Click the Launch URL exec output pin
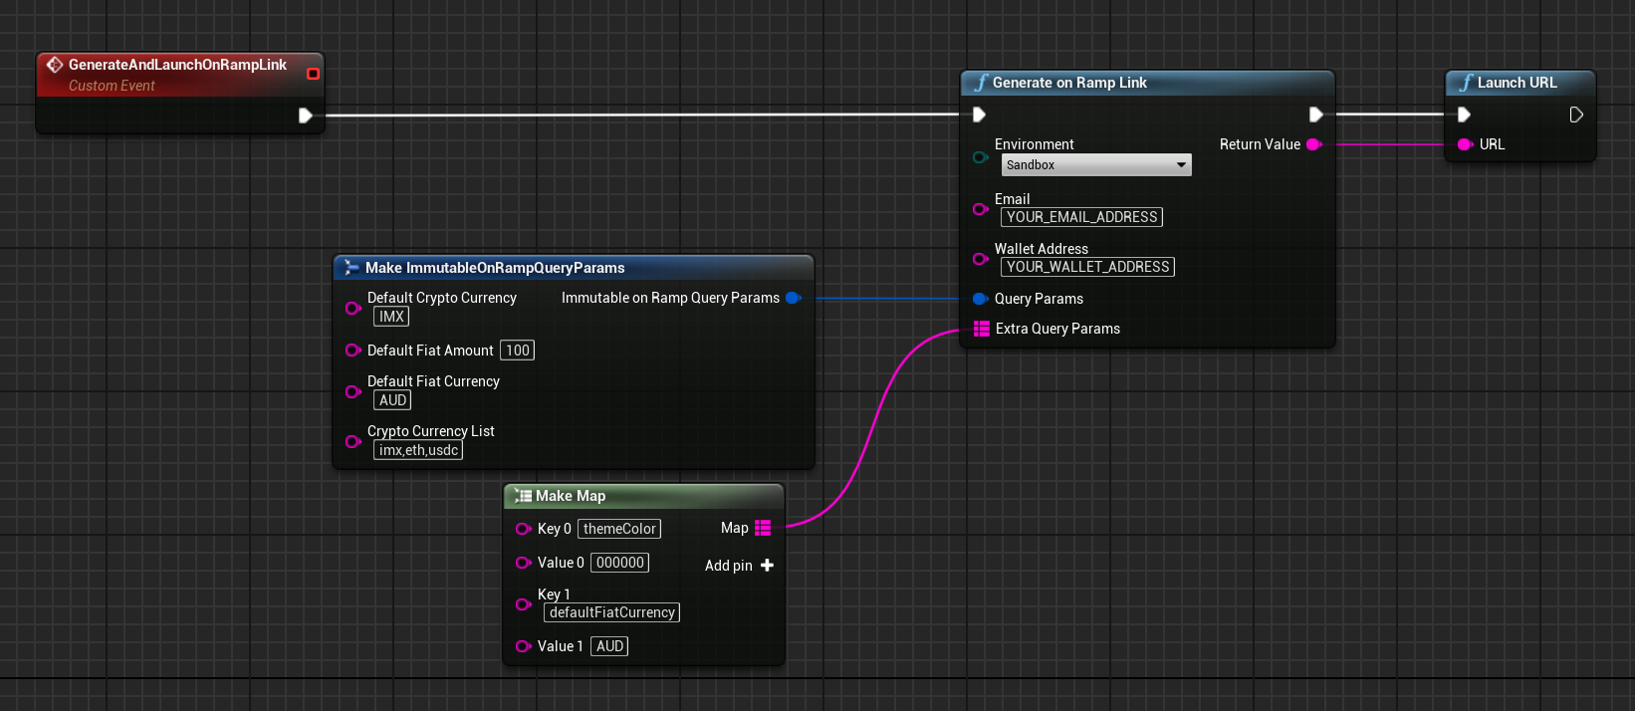The image size is (1635, 711). pos(1576,115)
